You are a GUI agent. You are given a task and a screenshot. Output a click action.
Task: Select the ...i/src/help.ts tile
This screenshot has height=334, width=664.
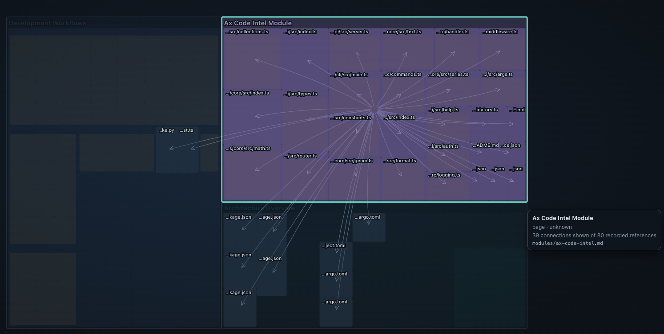click(448, 124)
